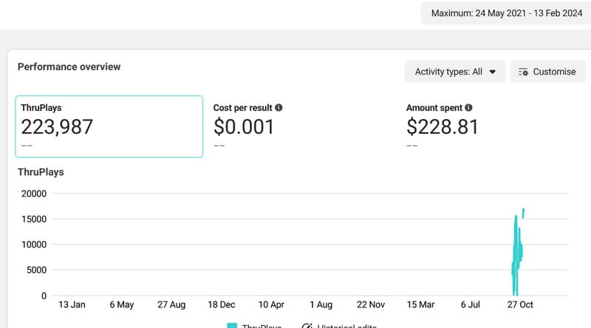
Task: Click the Historical edits legend icon
Action: 308,326
